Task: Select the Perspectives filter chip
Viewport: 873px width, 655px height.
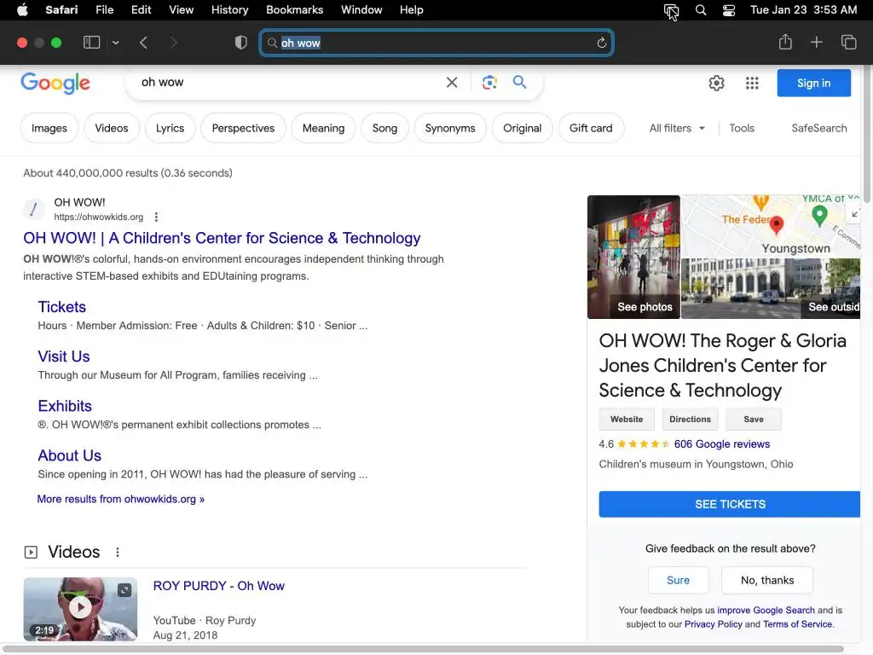Action: click(x=243, y=128)
